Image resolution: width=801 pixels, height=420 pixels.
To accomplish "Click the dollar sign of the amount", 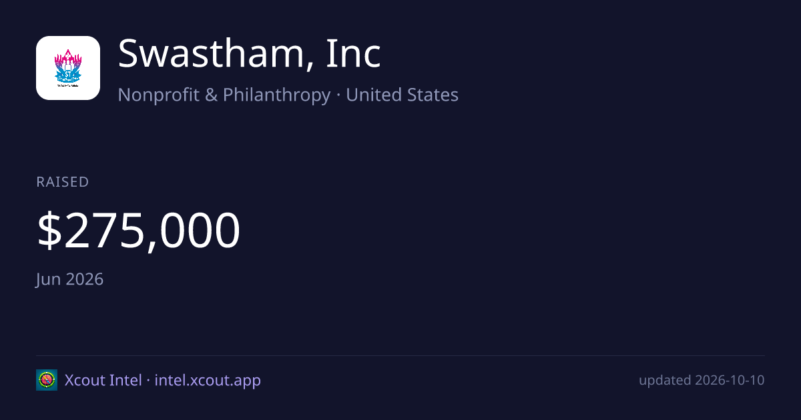I will click(48, 231).
